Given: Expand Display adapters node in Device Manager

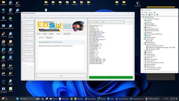Looking at the screenshot, I should (143, 24).
